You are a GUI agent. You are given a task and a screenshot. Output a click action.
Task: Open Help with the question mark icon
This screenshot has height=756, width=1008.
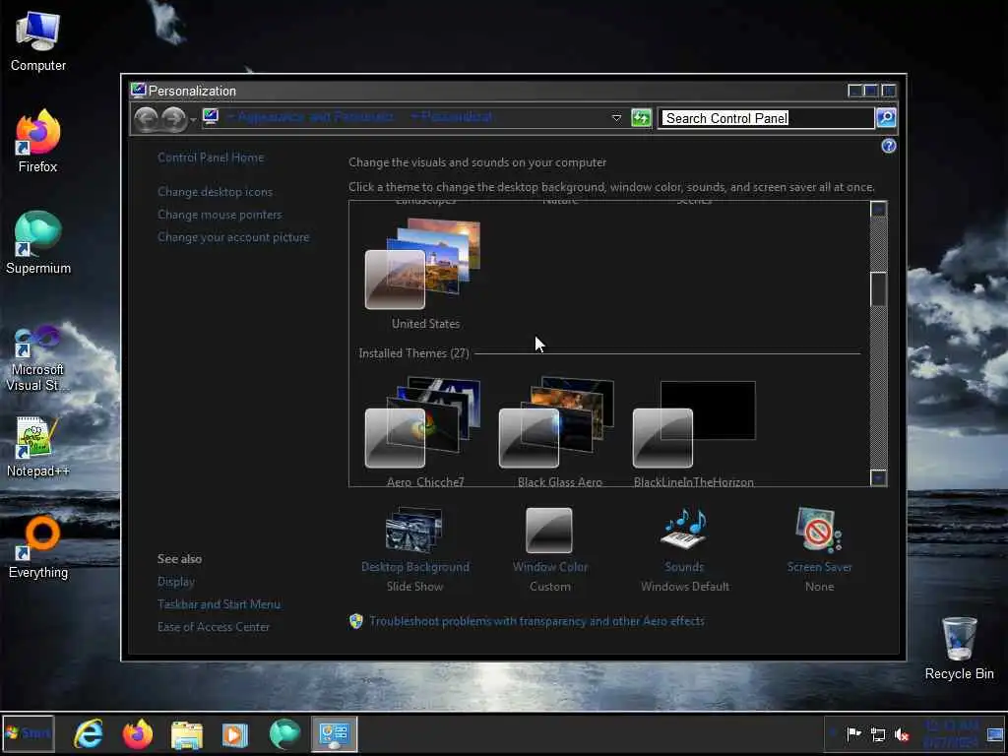click(889, 146)
